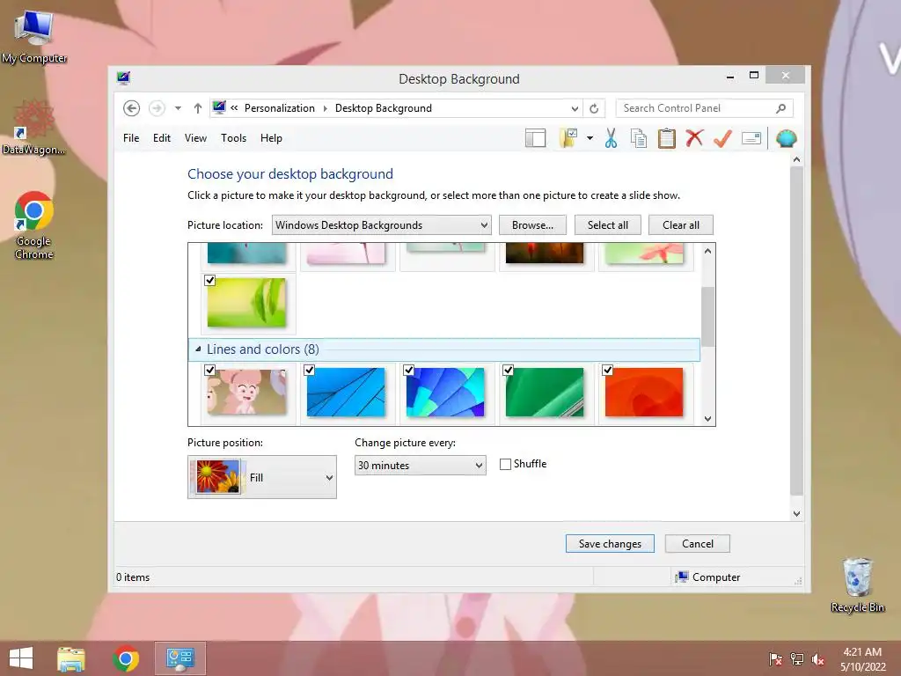Click the window's outer scroll down arrow

796,514
